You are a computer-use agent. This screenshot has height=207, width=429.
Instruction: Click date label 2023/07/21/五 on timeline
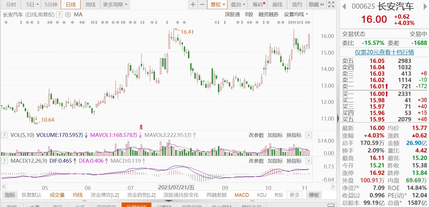(176, 187)
